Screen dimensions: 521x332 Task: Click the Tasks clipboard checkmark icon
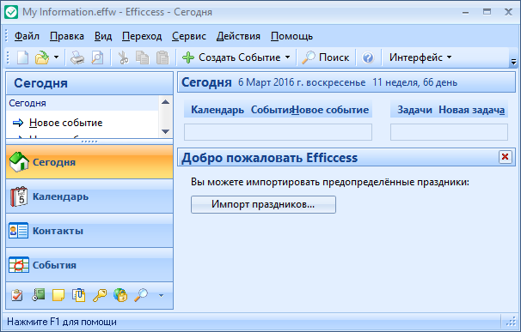tap(17, 295)
